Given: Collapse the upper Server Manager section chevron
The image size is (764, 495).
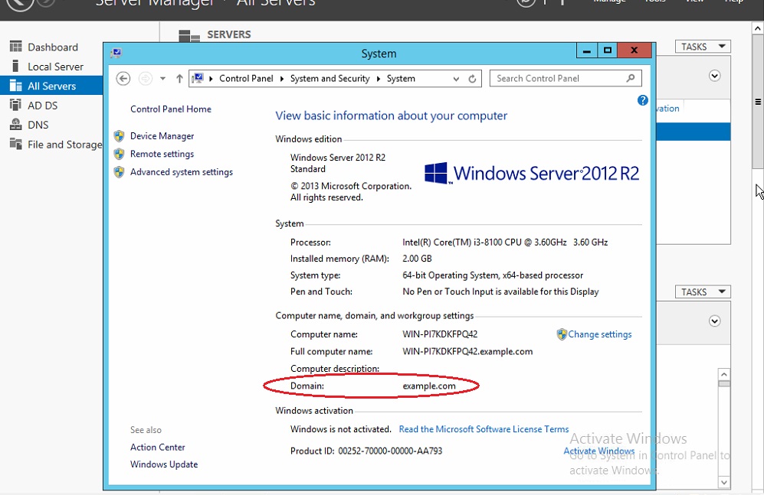Looking at the screenshot, I should (x=715, y=76).
